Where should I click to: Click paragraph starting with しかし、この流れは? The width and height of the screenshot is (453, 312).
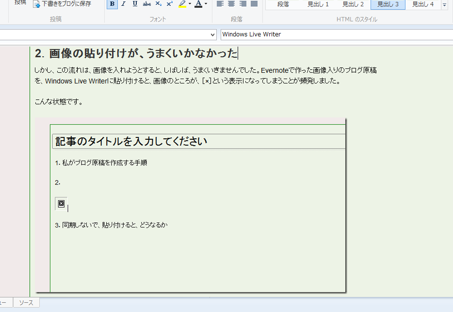tap(206, 76)
